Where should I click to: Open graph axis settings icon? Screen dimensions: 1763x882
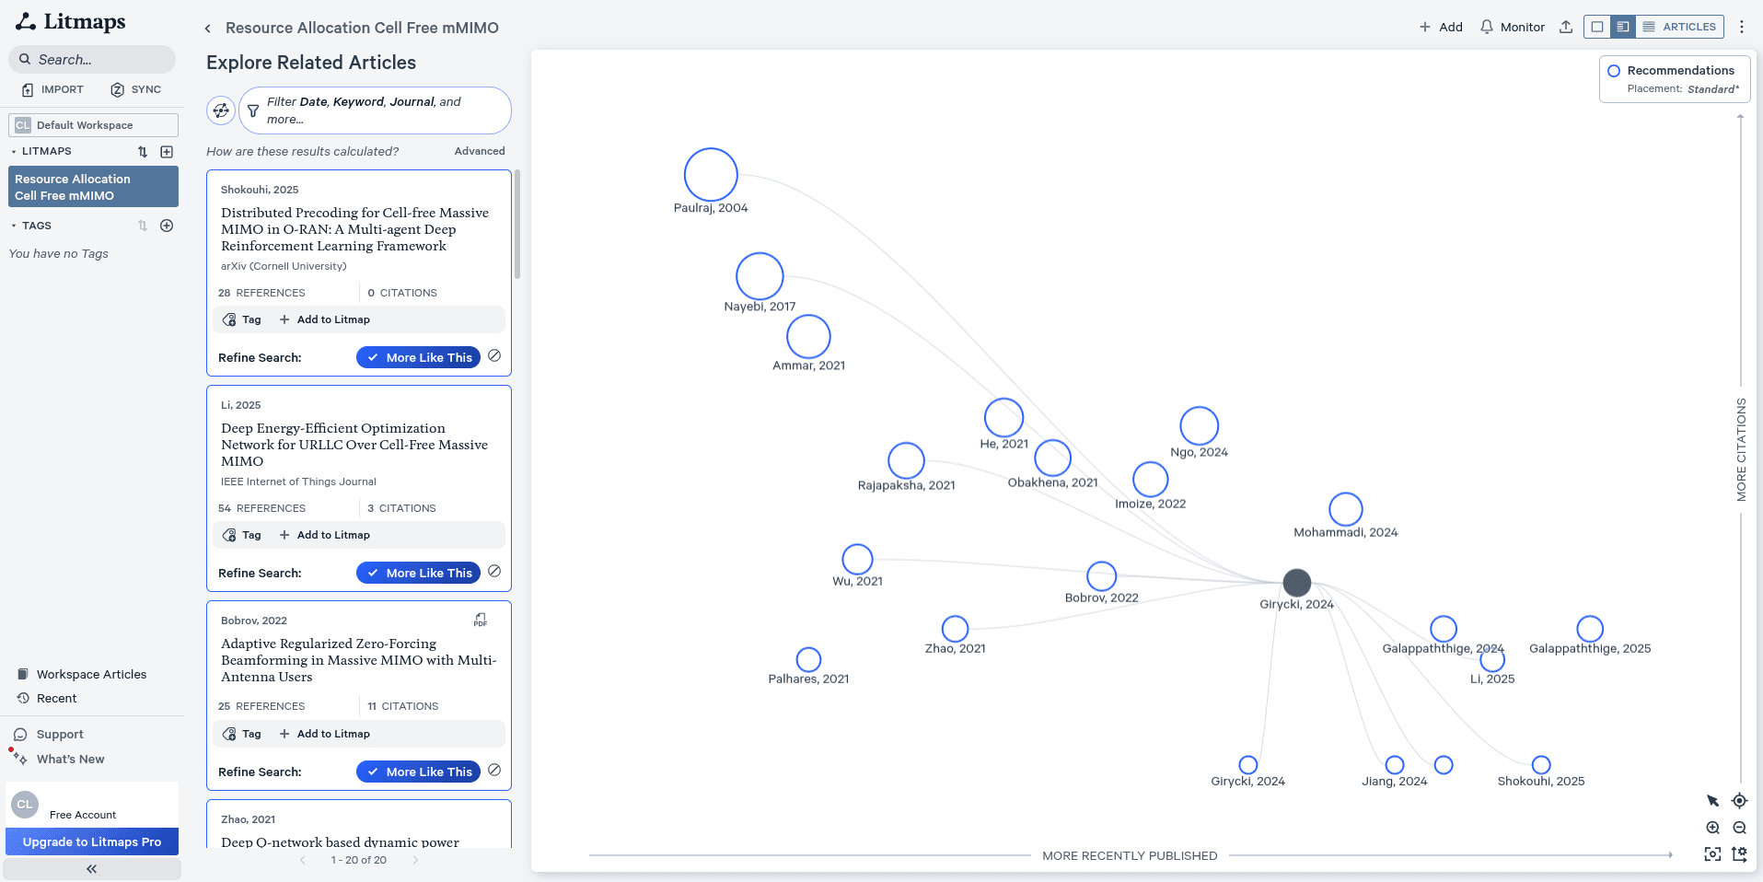click(x=1739, y=854)
